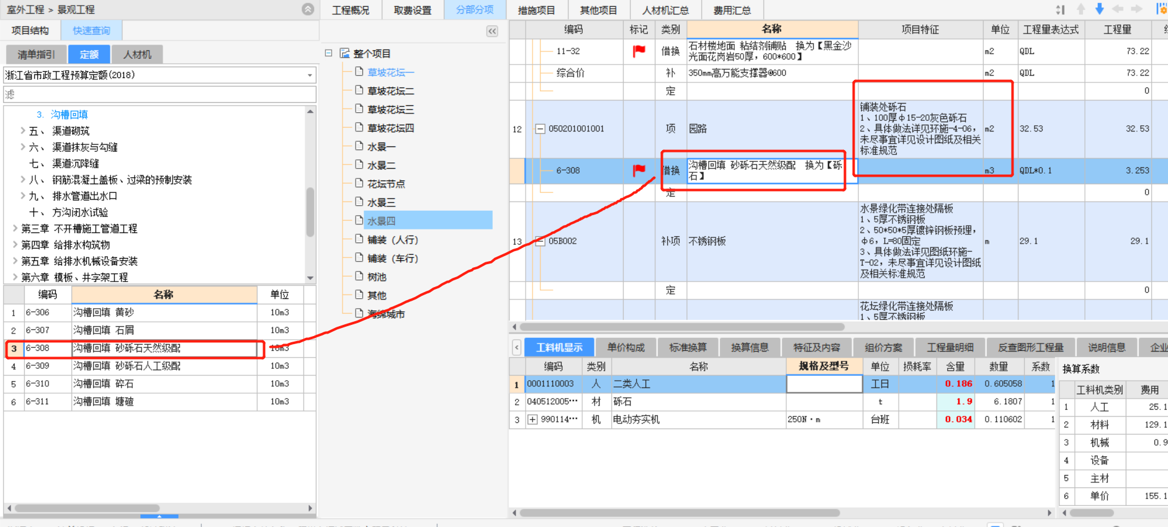Open the 浙江省市政工程预算定额(2018) dropdown

tap(310, 75)
